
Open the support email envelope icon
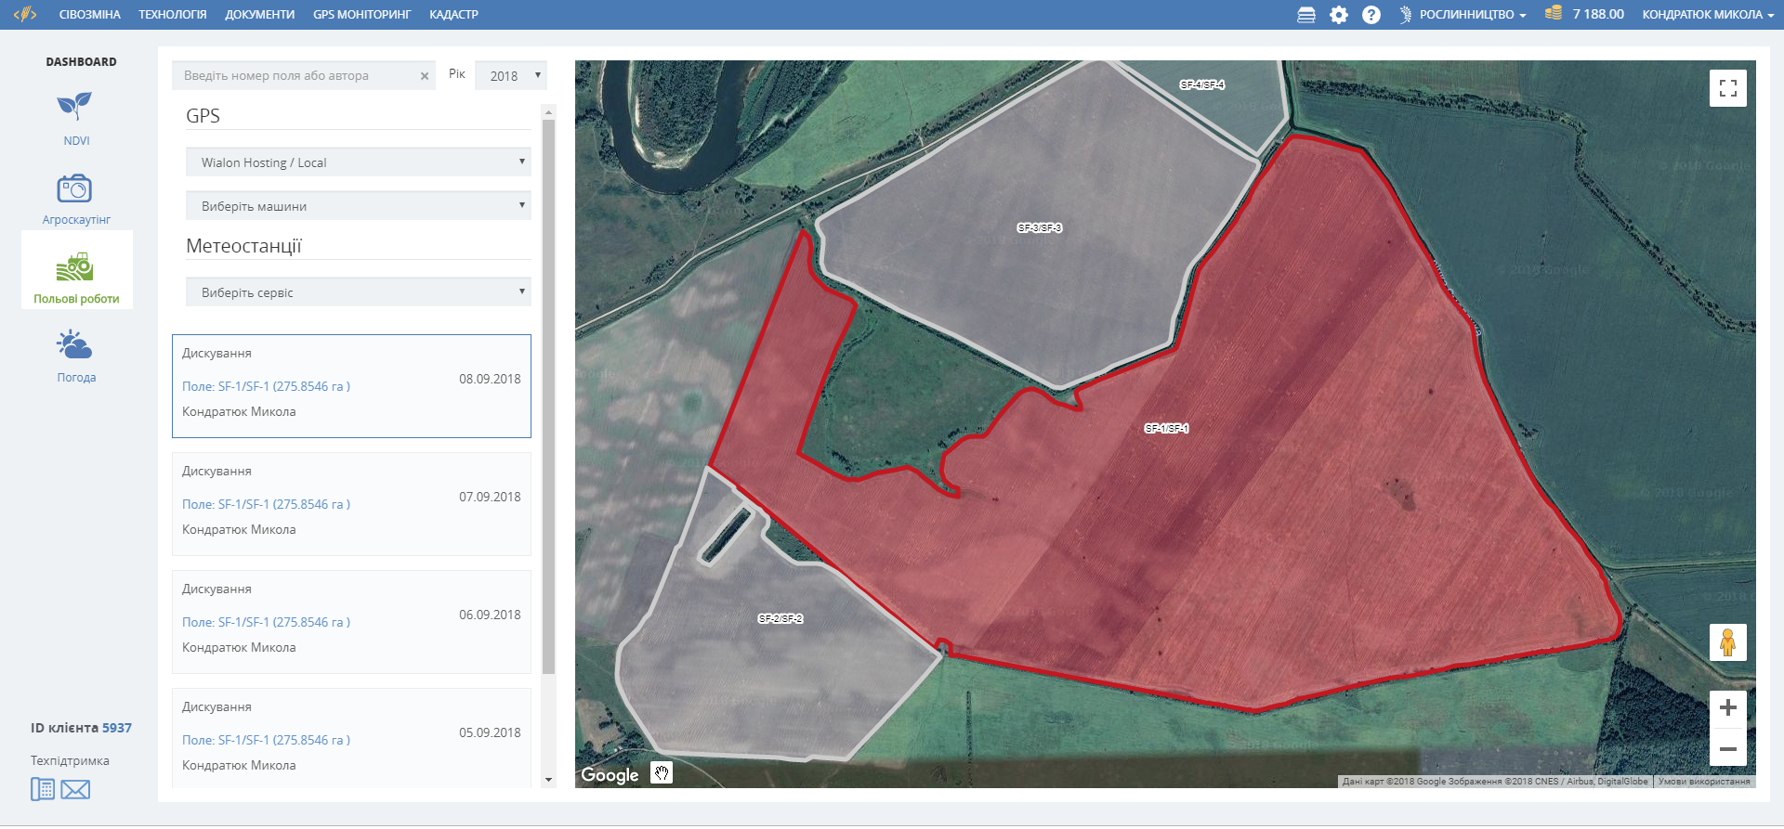pyautogui.click(x=75, y=790)
